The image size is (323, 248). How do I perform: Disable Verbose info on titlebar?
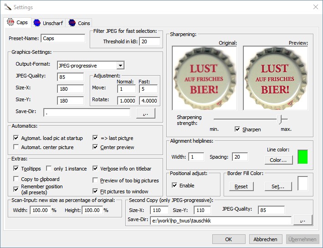(x=96, y=169)
